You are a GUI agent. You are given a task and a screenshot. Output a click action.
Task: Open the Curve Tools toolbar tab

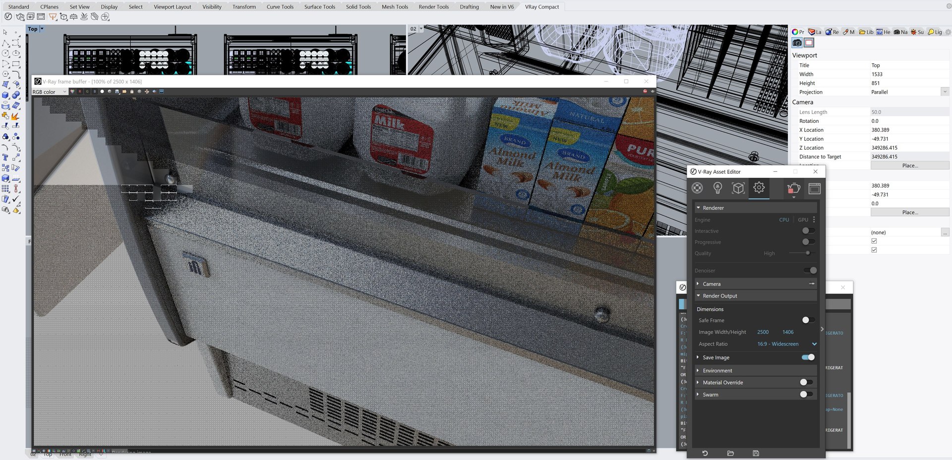(280, 7)
